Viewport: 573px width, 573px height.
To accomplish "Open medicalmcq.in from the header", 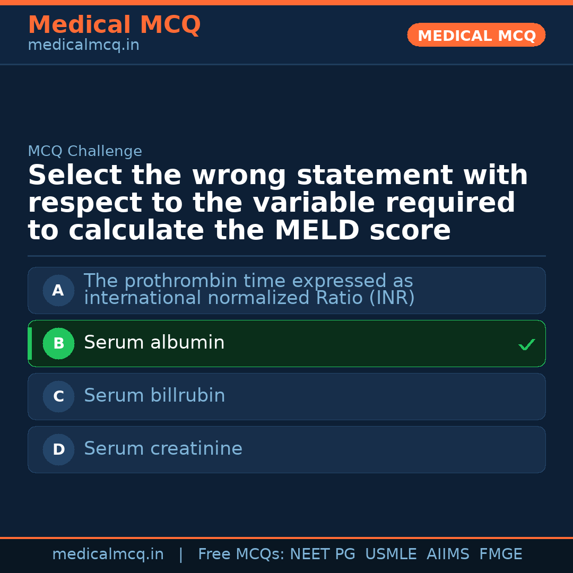I will pos(83,45).
